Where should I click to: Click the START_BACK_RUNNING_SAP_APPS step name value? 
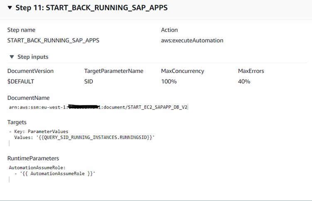pyautogui.click(x=54, y=40)
